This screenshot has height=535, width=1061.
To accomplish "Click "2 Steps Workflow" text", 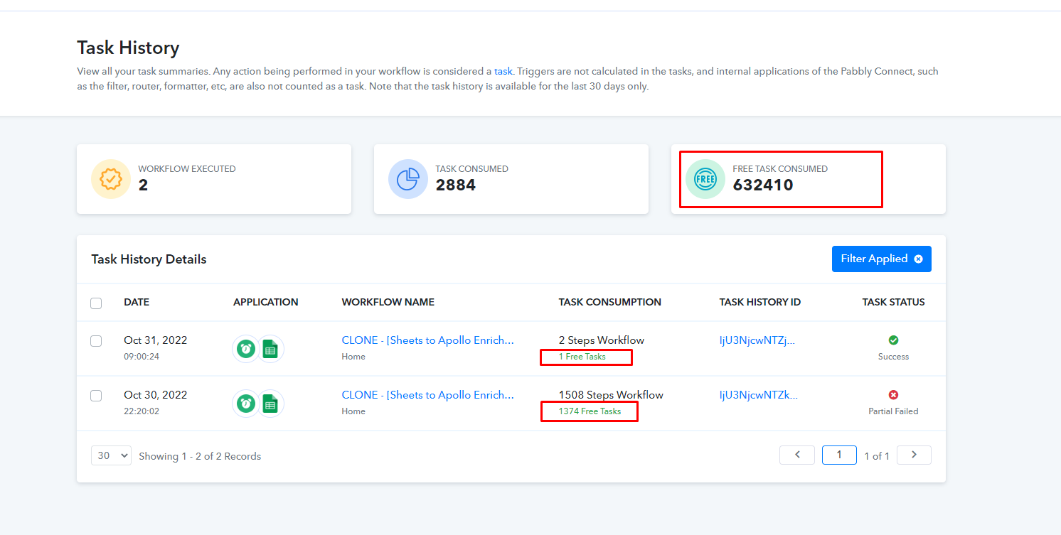I will click(602, 340).
